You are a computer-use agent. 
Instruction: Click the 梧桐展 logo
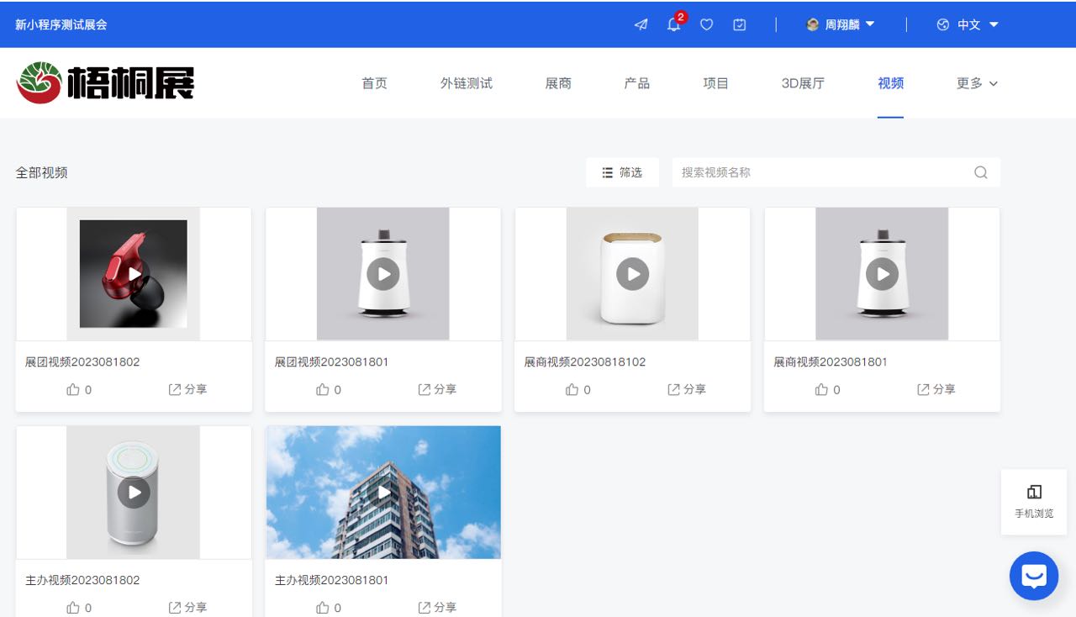106,82
